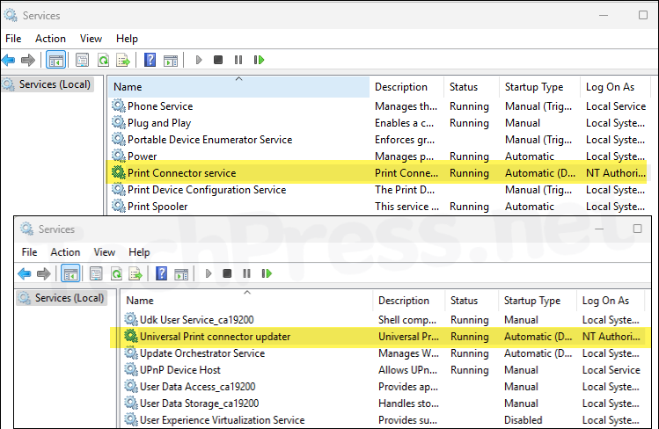The height and width of the screenshot is (429, 659).
Task: Click Export List icon in bottom Services toolbar
Action: (x=135, y=273)
